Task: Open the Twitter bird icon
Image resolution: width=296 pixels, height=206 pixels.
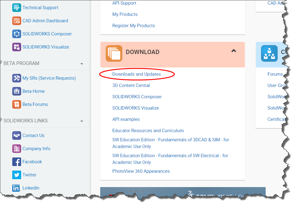Action: coord(17,175)
